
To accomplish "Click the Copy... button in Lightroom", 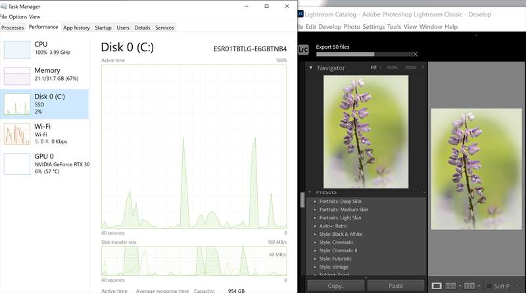I will click(336, 286).
